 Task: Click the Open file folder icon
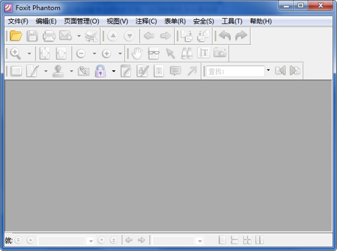(x=16, y=36)
